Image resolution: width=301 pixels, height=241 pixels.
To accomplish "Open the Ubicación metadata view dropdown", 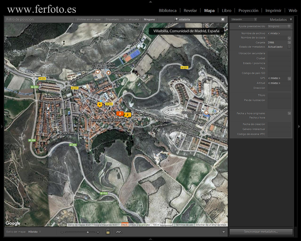I will pyautogui.click(x=243, y=19).
